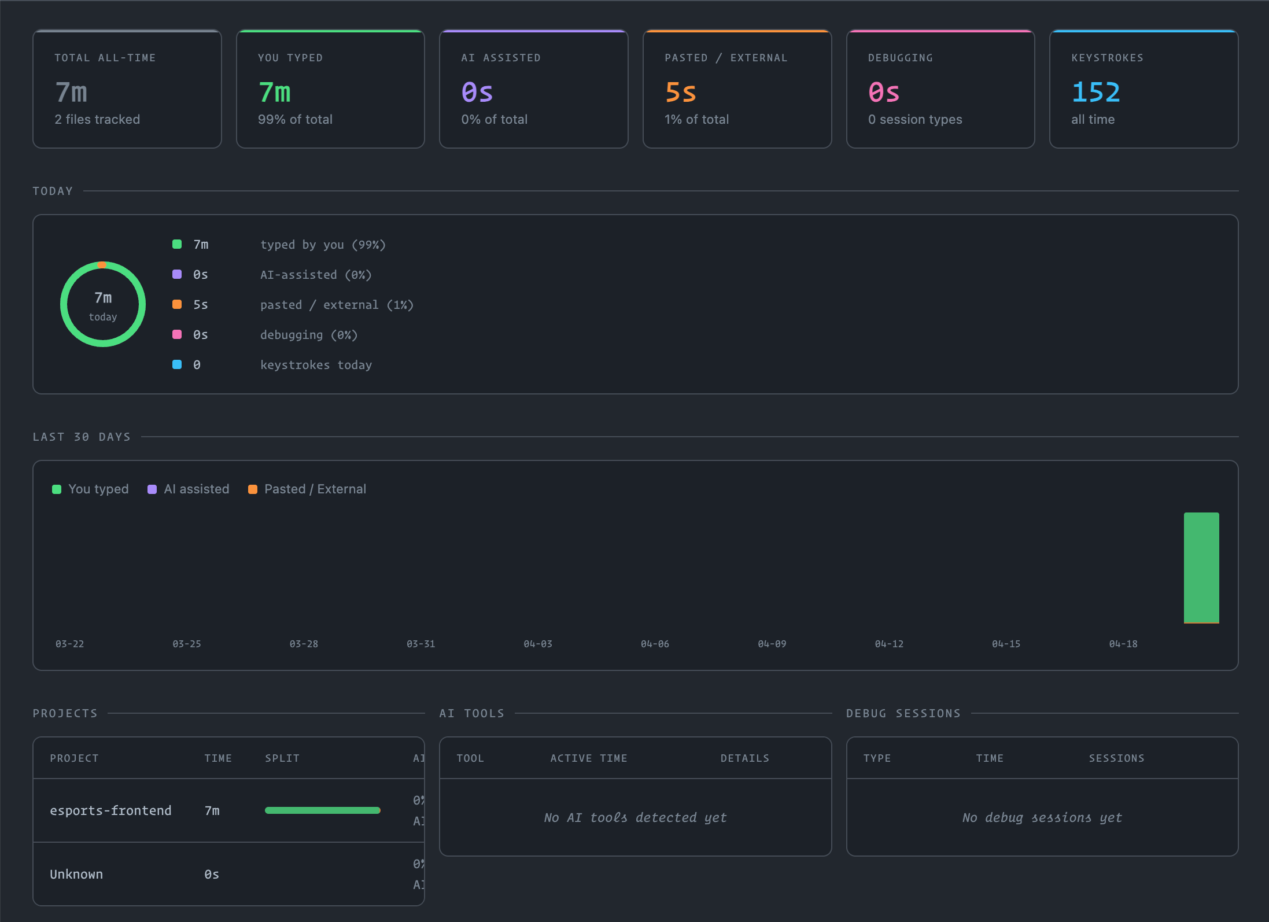Image resolution: width=1269 pixels, height=922 pixels.
Task: Select the esports-frontend project row
Action: click(x=229, y=810)
